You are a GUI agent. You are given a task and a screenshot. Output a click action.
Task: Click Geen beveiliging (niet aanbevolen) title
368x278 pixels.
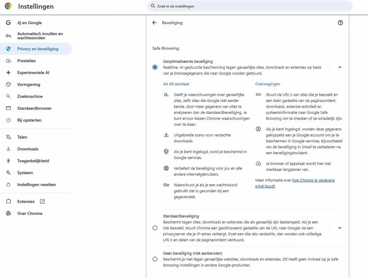point(193,253)
